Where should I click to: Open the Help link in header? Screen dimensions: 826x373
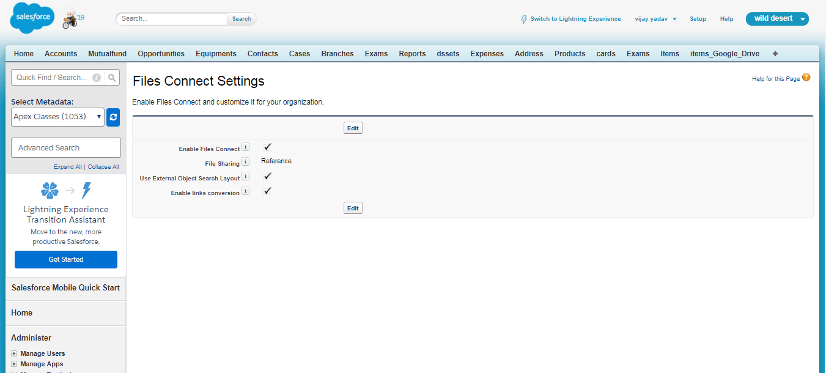click(x=726, y=19)
